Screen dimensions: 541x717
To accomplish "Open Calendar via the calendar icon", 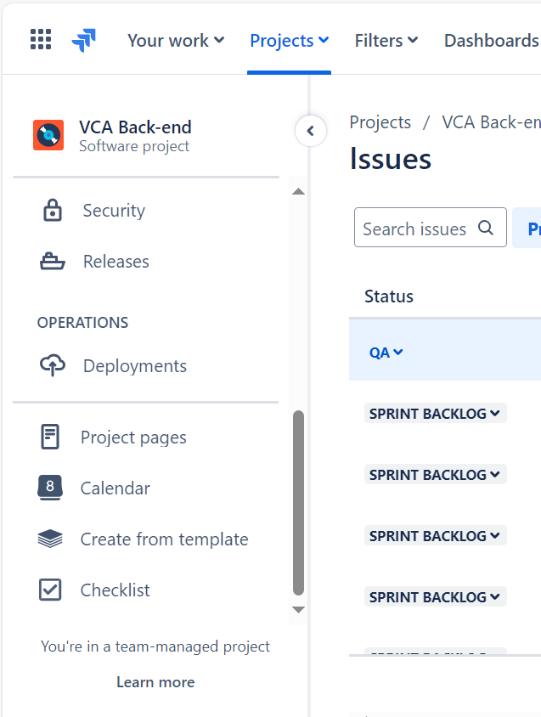I will click(50, 488).
